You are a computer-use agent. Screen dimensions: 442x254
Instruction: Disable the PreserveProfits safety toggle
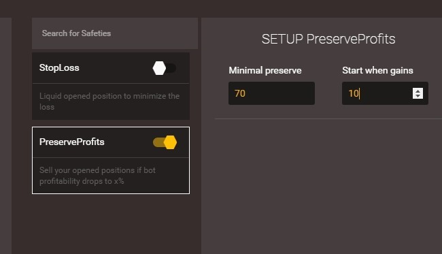pos(165,142)
